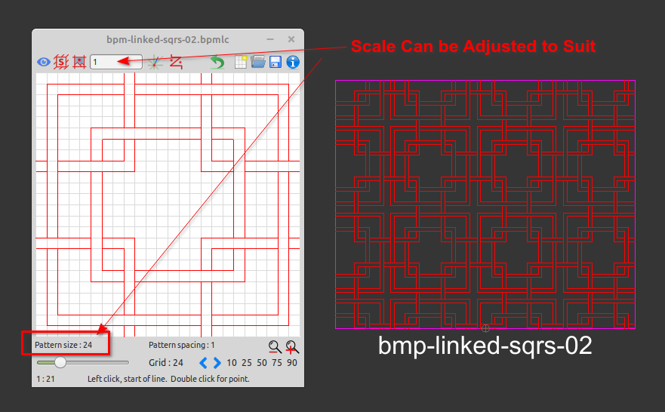Viewport: 665px width, 412px height.
Task: Click the zoom out magnifier
Action: point(275,346)
